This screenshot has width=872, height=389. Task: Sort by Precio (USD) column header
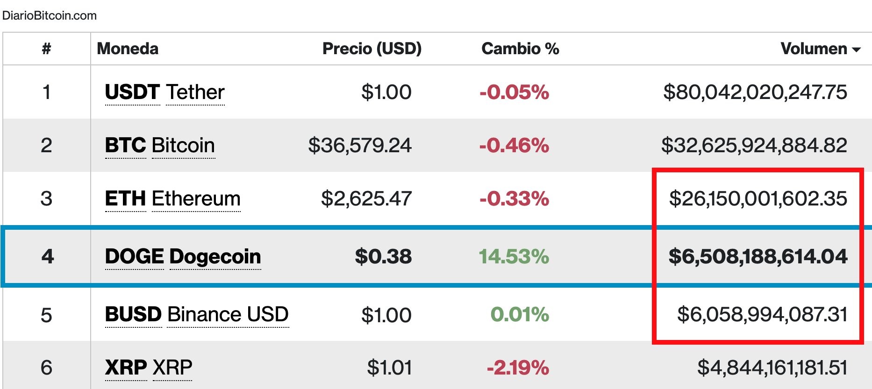tap(372, 49)
